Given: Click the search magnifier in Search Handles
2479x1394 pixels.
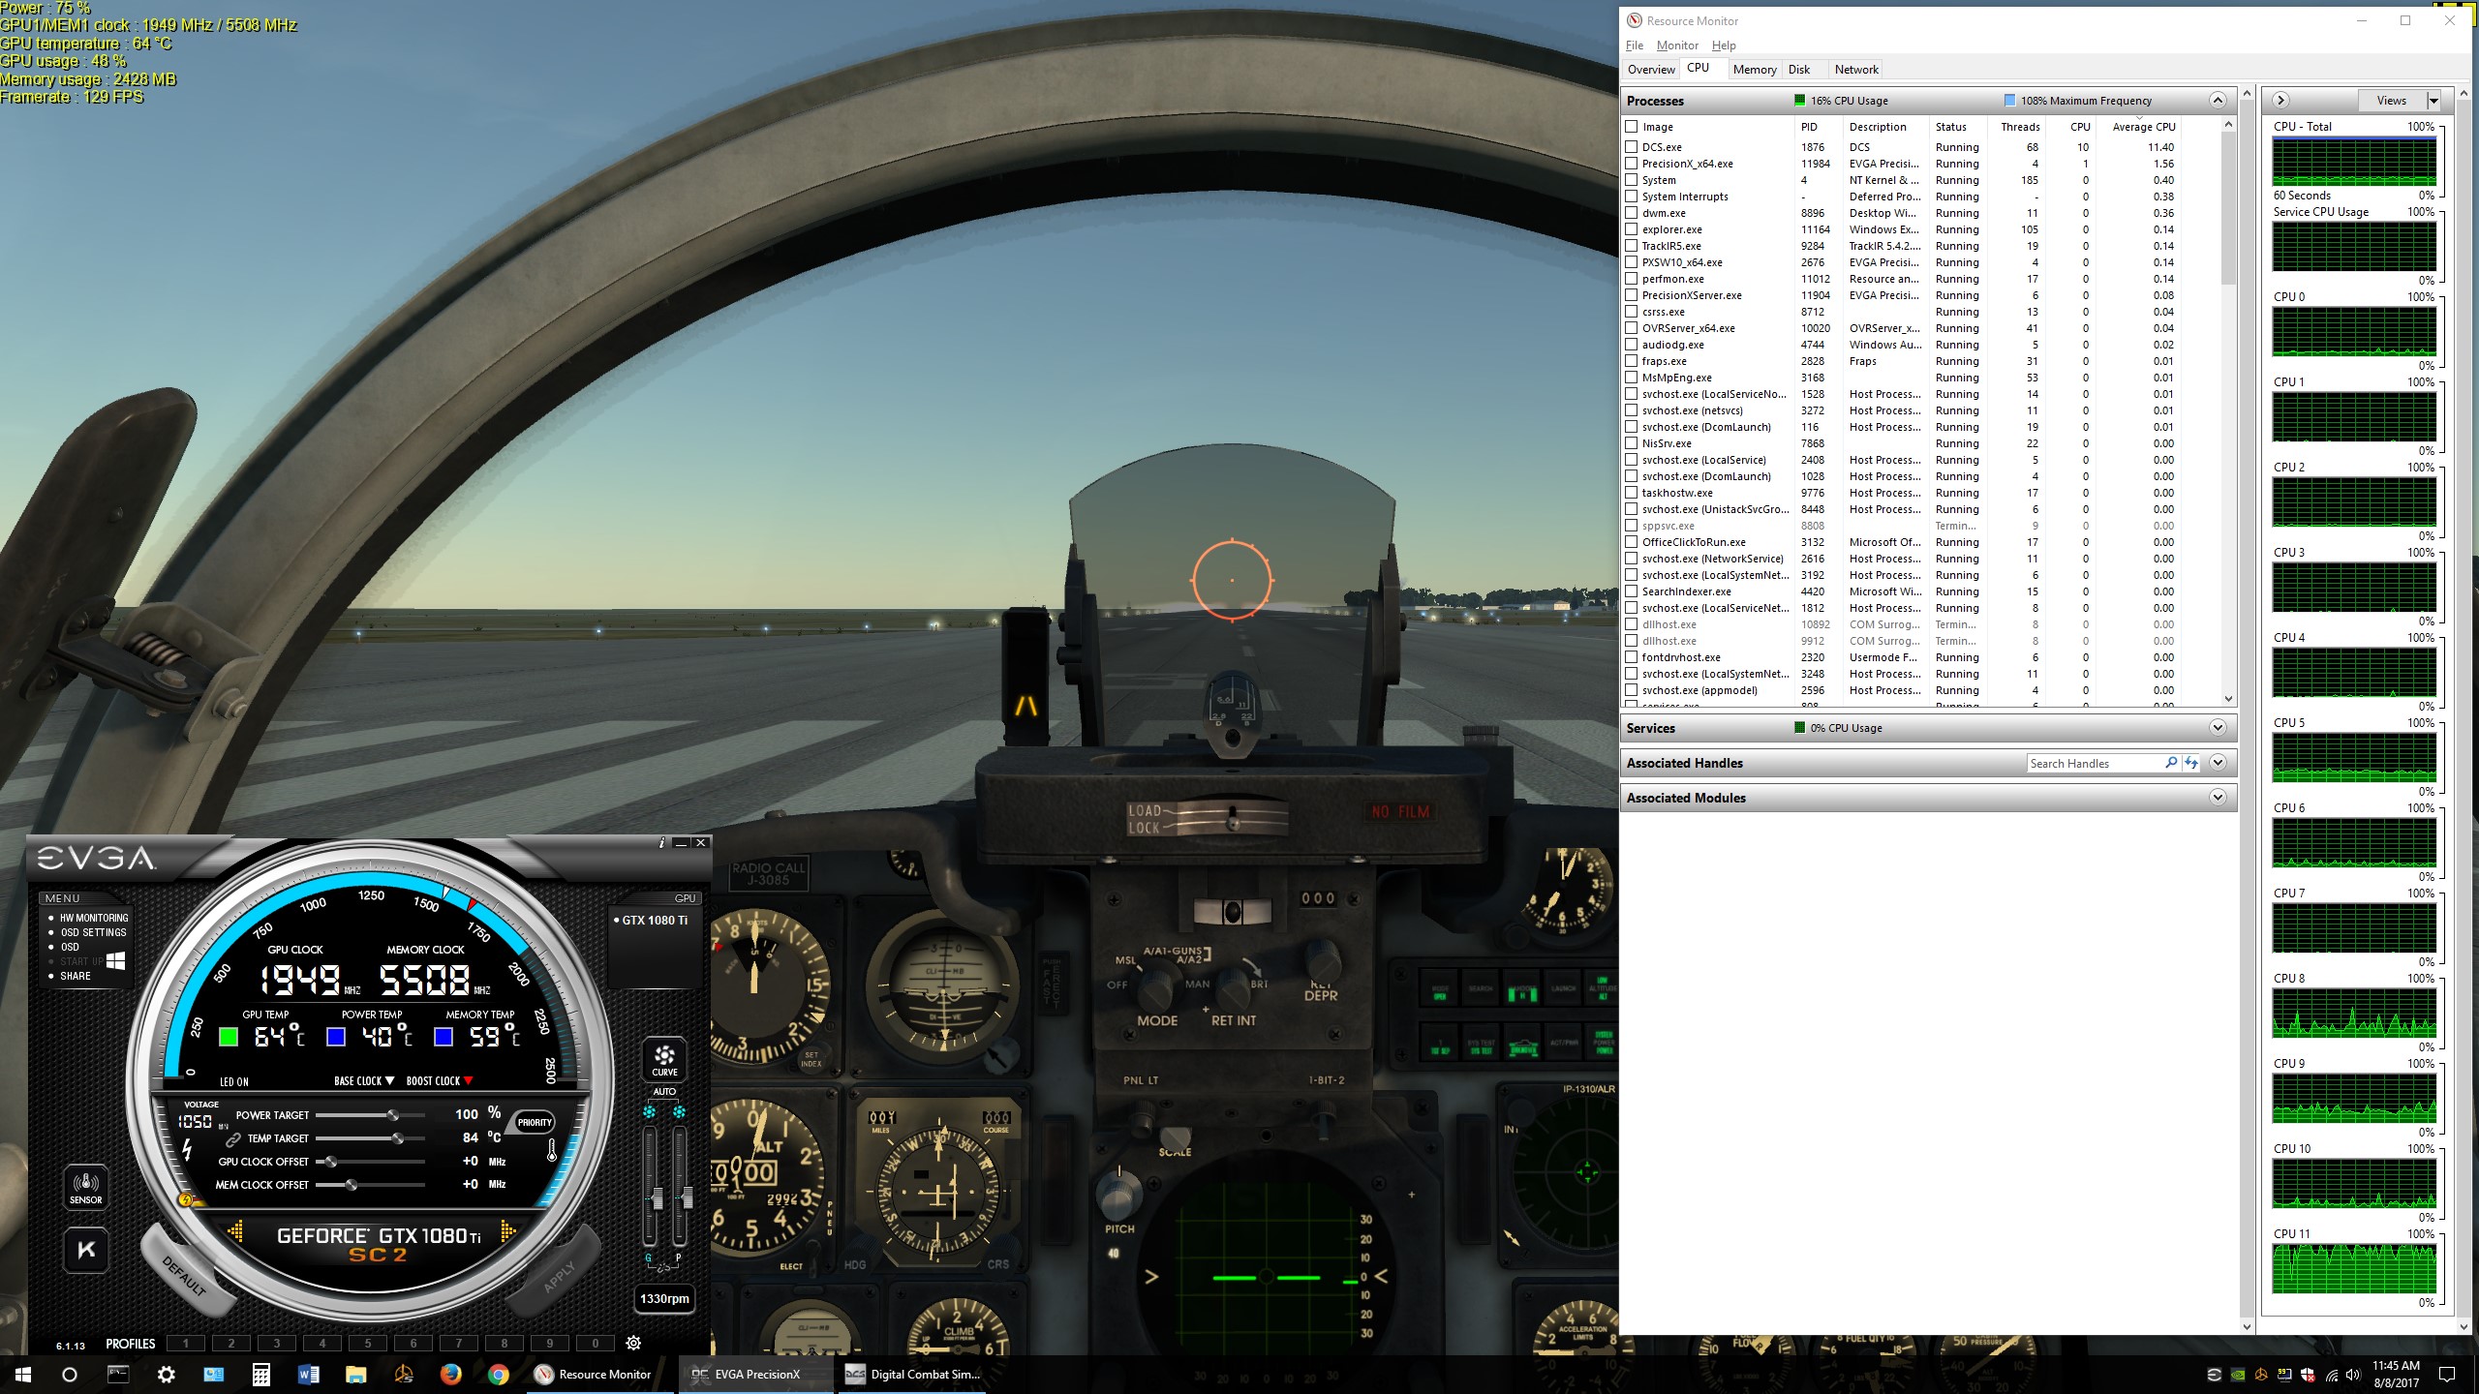Looking at the screenshot, I should [x=2171, y=763].
